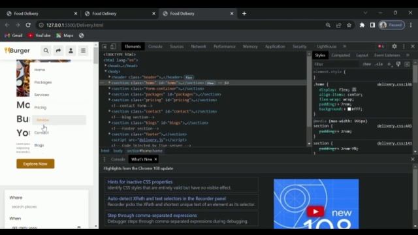Open DevTools settings gear

(394, 46)
